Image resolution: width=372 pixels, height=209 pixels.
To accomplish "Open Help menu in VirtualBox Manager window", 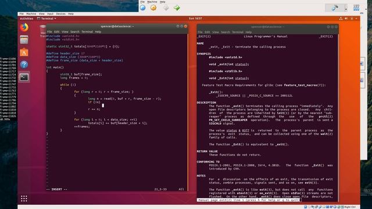I will click(163, 2).
